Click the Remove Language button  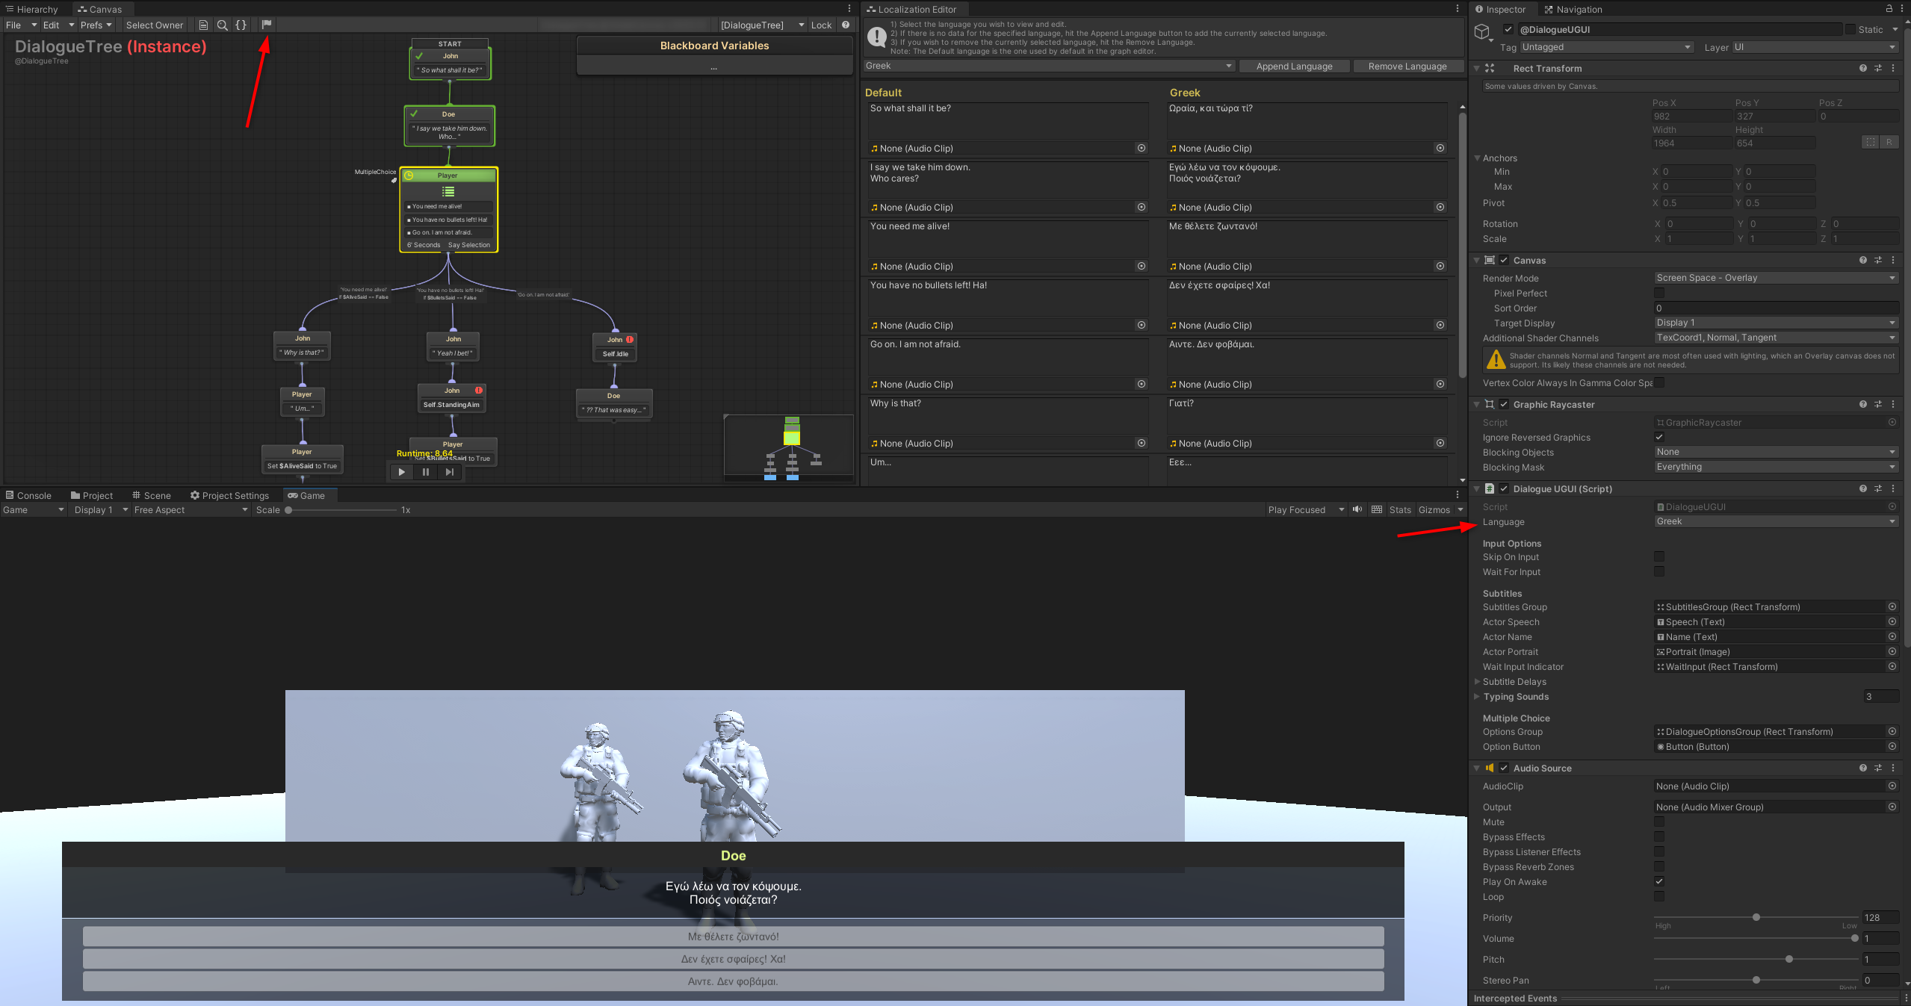click(x=1407, y=66)
